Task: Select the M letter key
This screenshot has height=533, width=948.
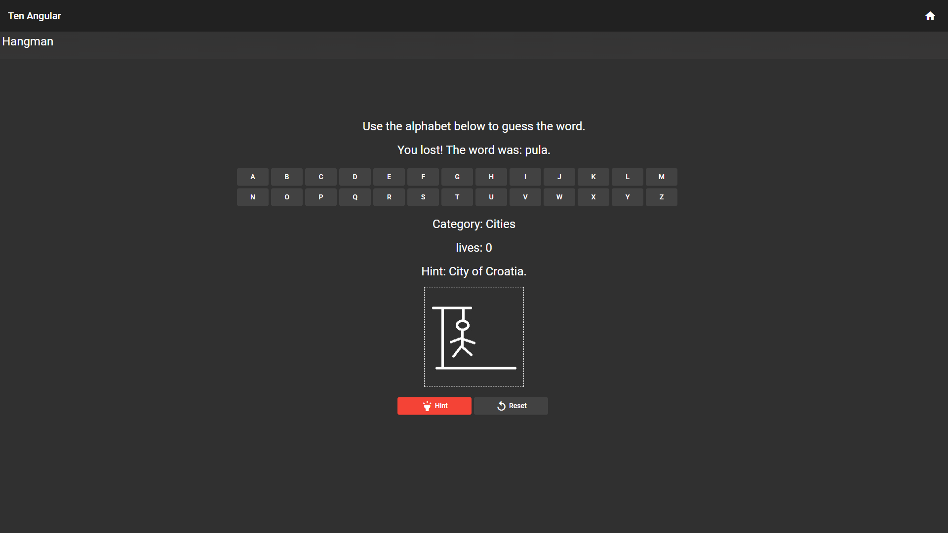Action: (662, 177)
